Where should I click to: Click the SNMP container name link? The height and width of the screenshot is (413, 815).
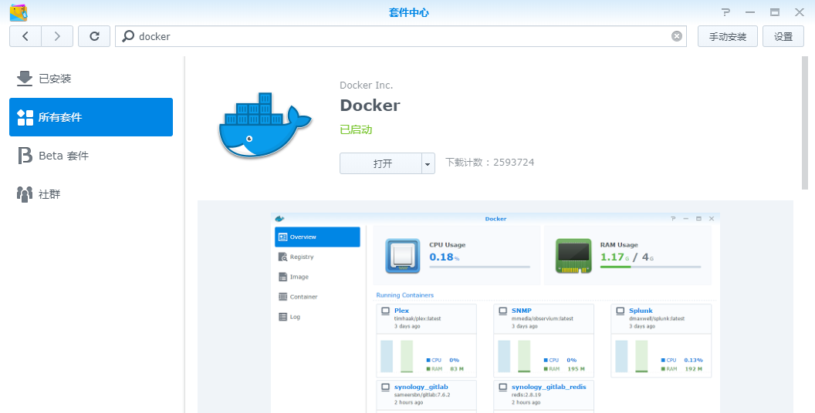pyautogui.click(x=521, y=311)
